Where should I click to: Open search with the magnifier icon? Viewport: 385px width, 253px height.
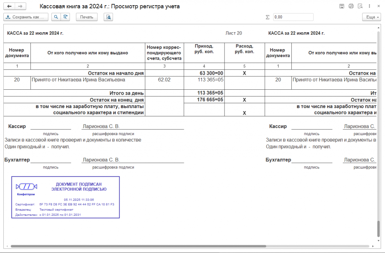[x=56, y=17]
